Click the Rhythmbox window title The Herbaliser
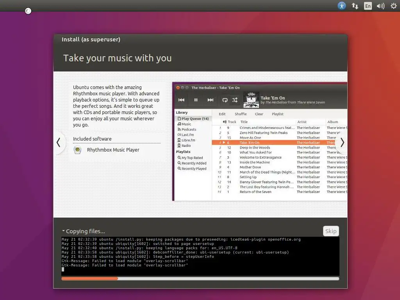The image size is (400, 300). pos(215,87)
